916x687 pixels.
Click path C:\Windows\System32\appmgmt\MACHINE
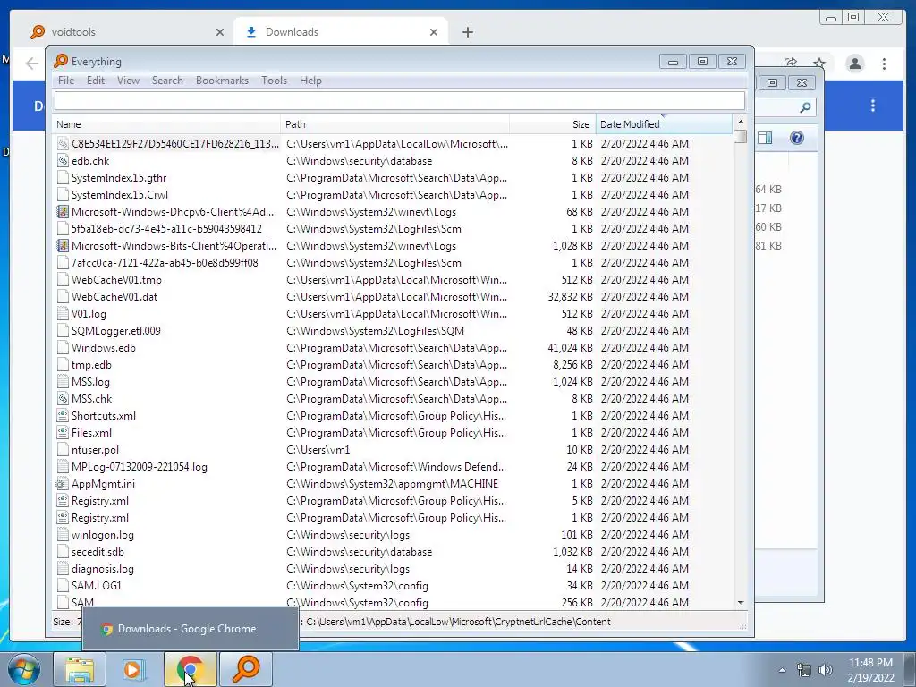(392, 484)
